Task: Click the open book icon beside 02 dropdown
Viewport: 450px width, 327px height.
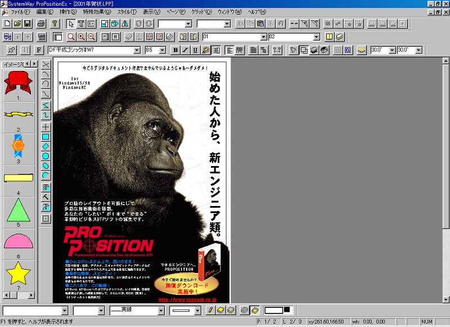Action: [x=329, y=37]
